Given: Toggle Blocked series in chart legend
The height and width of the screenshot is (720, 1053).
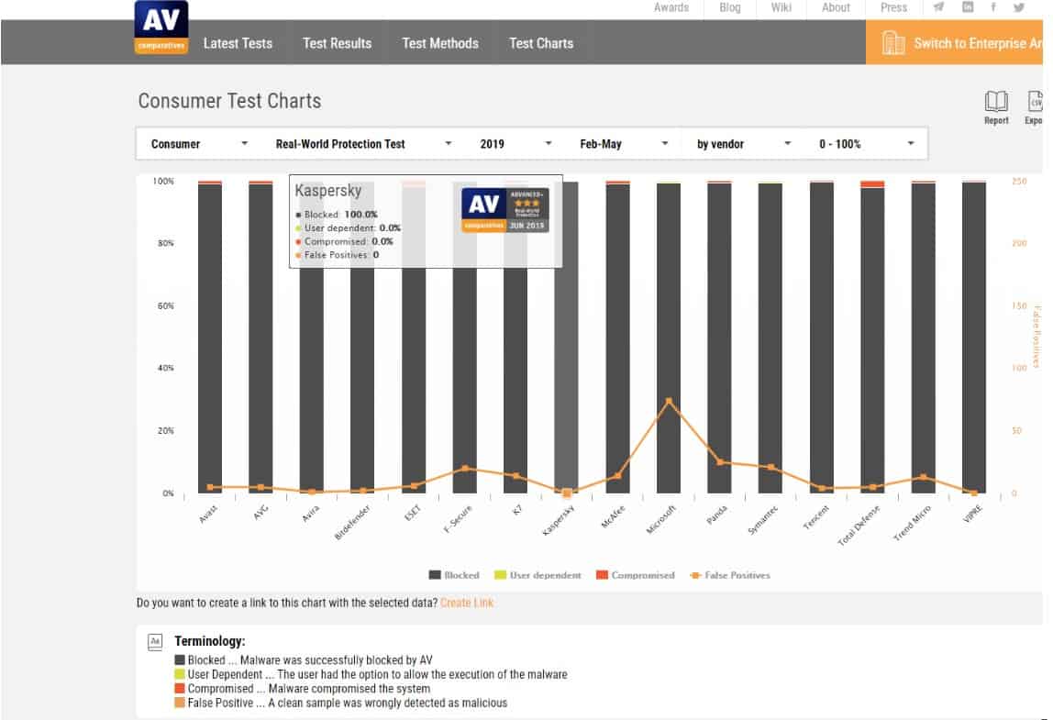Looking at the screenshot, I should click(x=455, y=575).
